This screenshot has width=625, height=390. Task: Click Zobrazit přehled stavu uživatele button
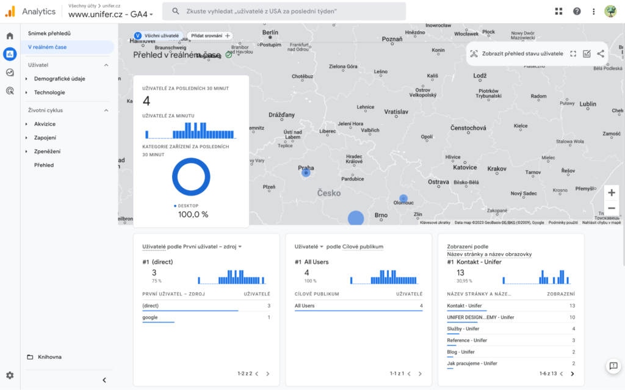point(518,54)
